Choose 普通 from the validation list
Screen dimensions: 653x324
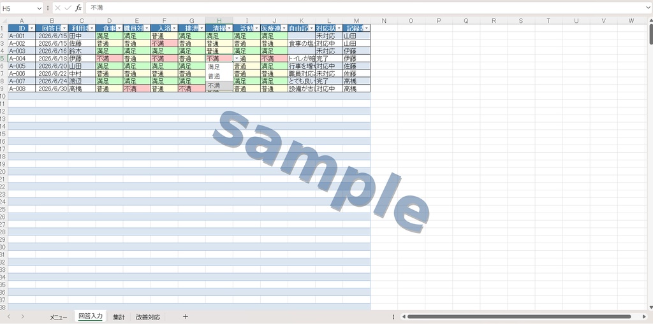coord(219,76)
